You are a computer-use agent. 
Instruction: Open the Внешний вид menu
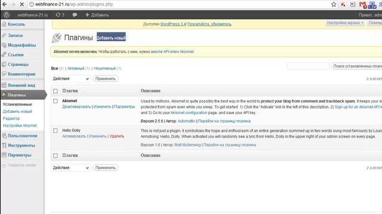tap(21, 86)
